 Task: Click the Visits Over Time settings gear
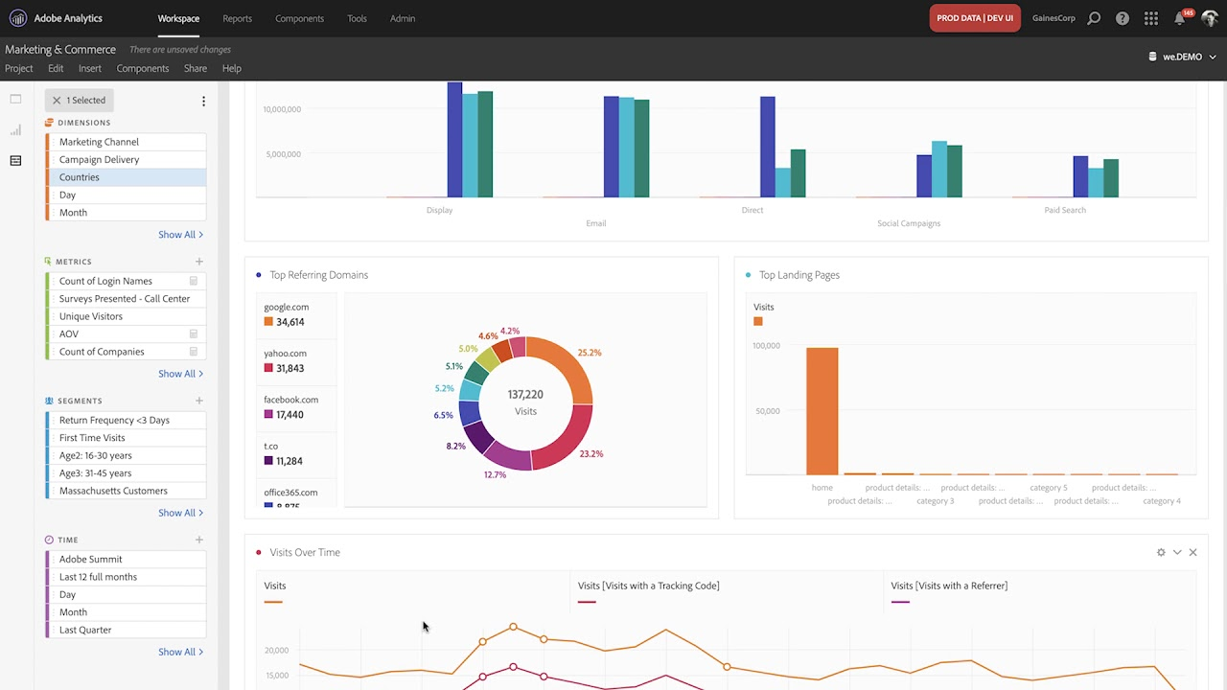(x=1161, y=552)
